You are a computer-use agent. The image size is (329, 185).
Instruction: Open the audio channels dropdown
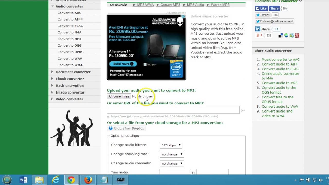pos(172,163)
